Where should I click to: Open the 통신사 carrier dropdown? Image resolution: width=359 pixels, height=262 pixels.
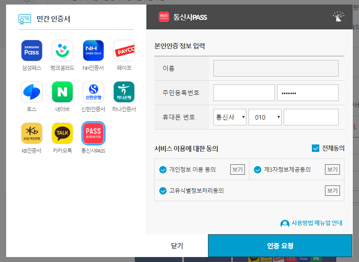point(230,117)
